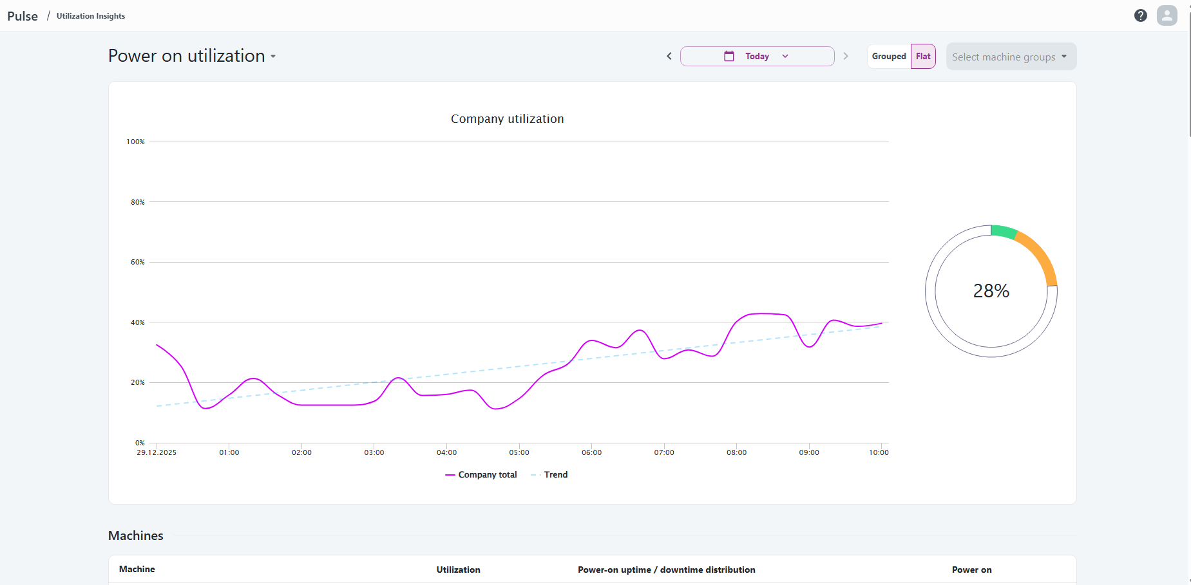
Task: Open the calendar icon in the date picker
Action: 729,56
